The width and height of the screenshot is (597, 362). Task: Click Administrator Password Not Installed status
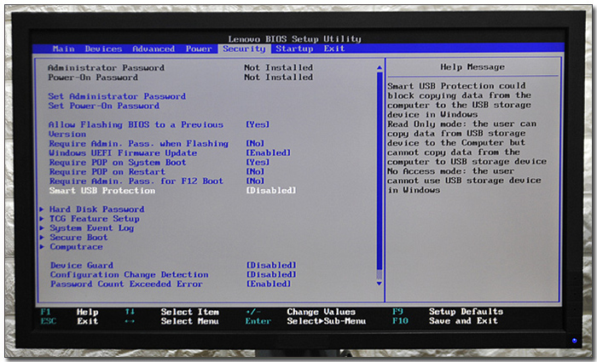(279, 67)
